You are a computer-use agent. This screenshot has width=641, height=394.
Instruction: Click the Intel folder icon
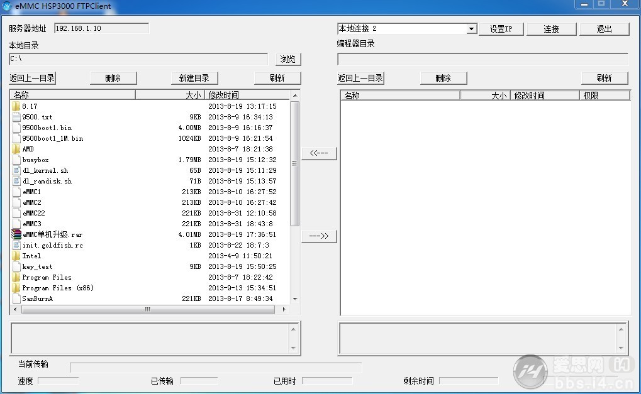(x=16, y=256)
